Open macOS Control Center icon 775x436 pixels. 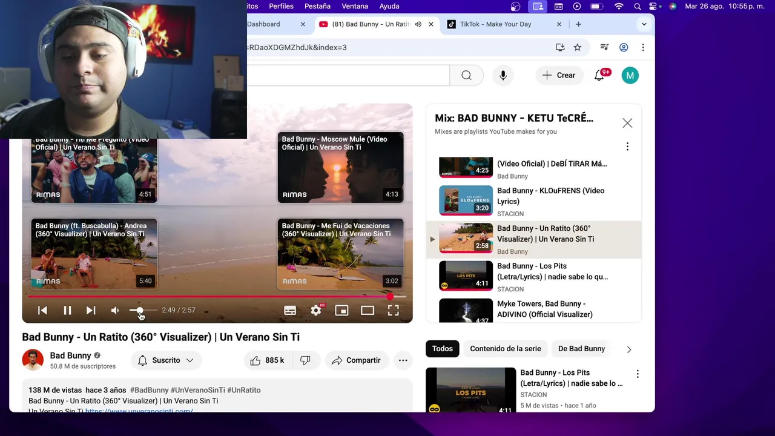tap(653, 6)
